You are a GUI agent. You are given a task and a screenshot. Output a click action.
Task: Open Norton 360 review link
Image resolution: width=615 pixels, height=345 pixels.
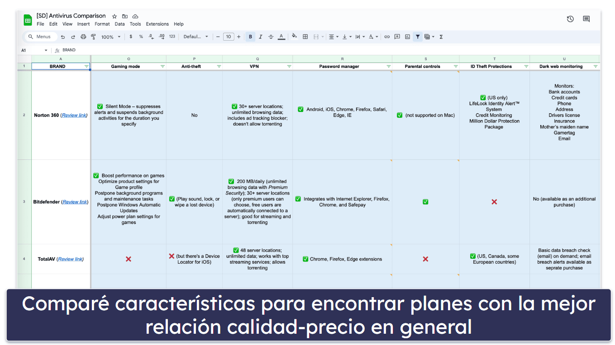[x=74, y=115]
